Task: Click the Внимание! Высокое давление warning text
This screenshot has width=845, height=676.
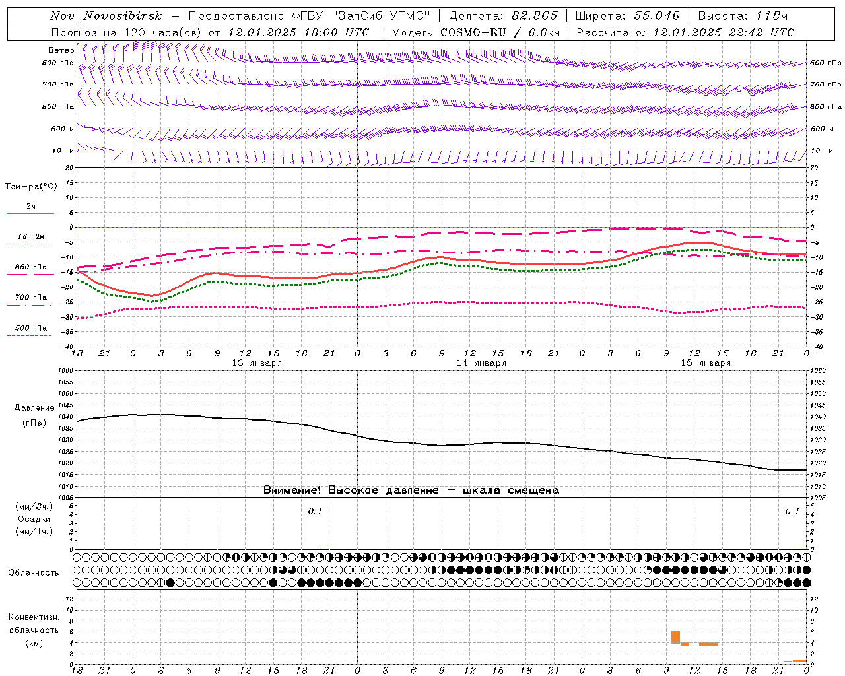Action: (411, 490)
